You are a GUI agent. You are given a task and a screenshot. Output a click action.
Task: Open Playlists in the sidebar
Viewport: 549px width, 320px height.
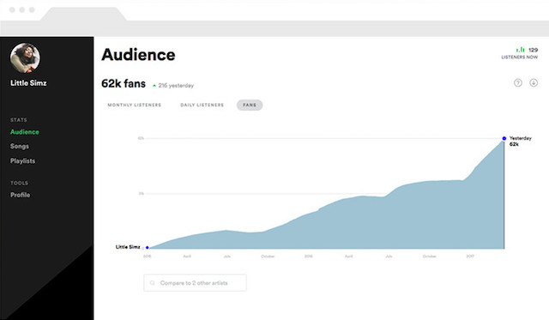pos(22,161)
